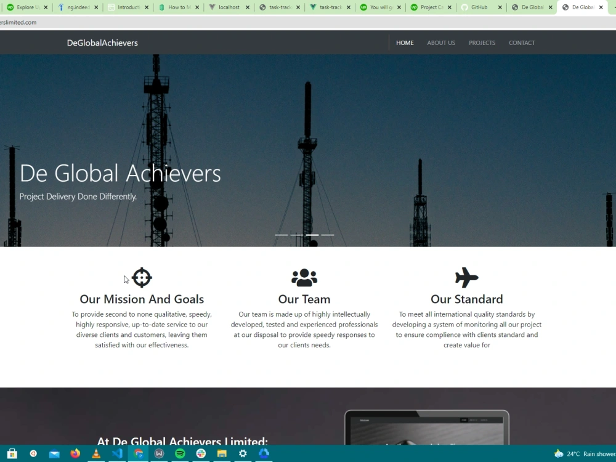This screenshot has height=462, width=616.
Task: Go to HOME in the site navbar
Action: point(405,43)
